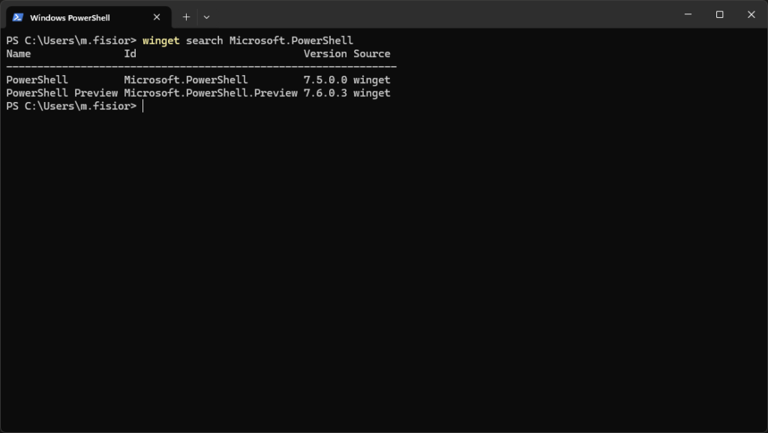
Task: Click the Source column header
Action: [372, 54]
